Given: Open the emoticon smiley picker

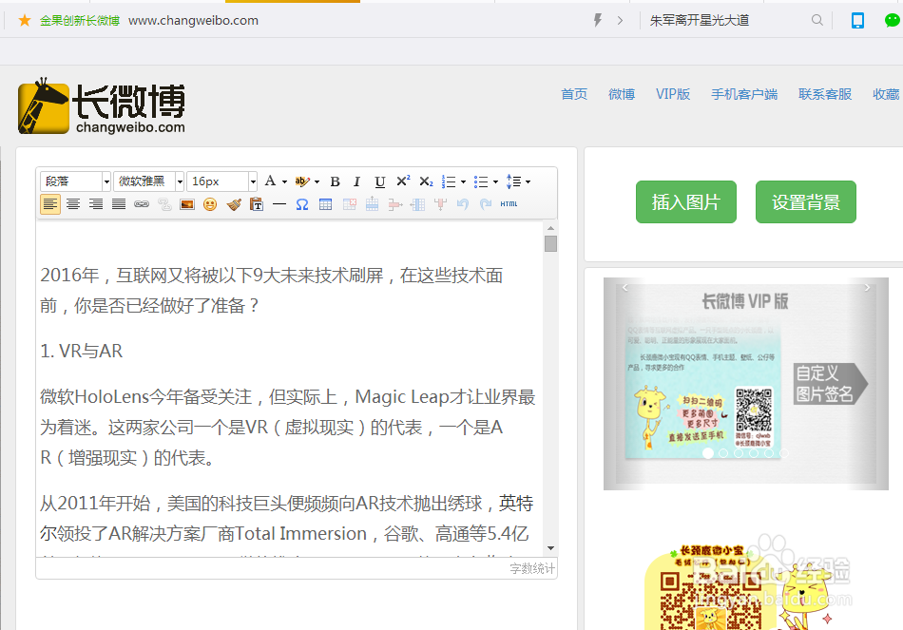Looking at the screenshot, I should [x=210, y=204].
